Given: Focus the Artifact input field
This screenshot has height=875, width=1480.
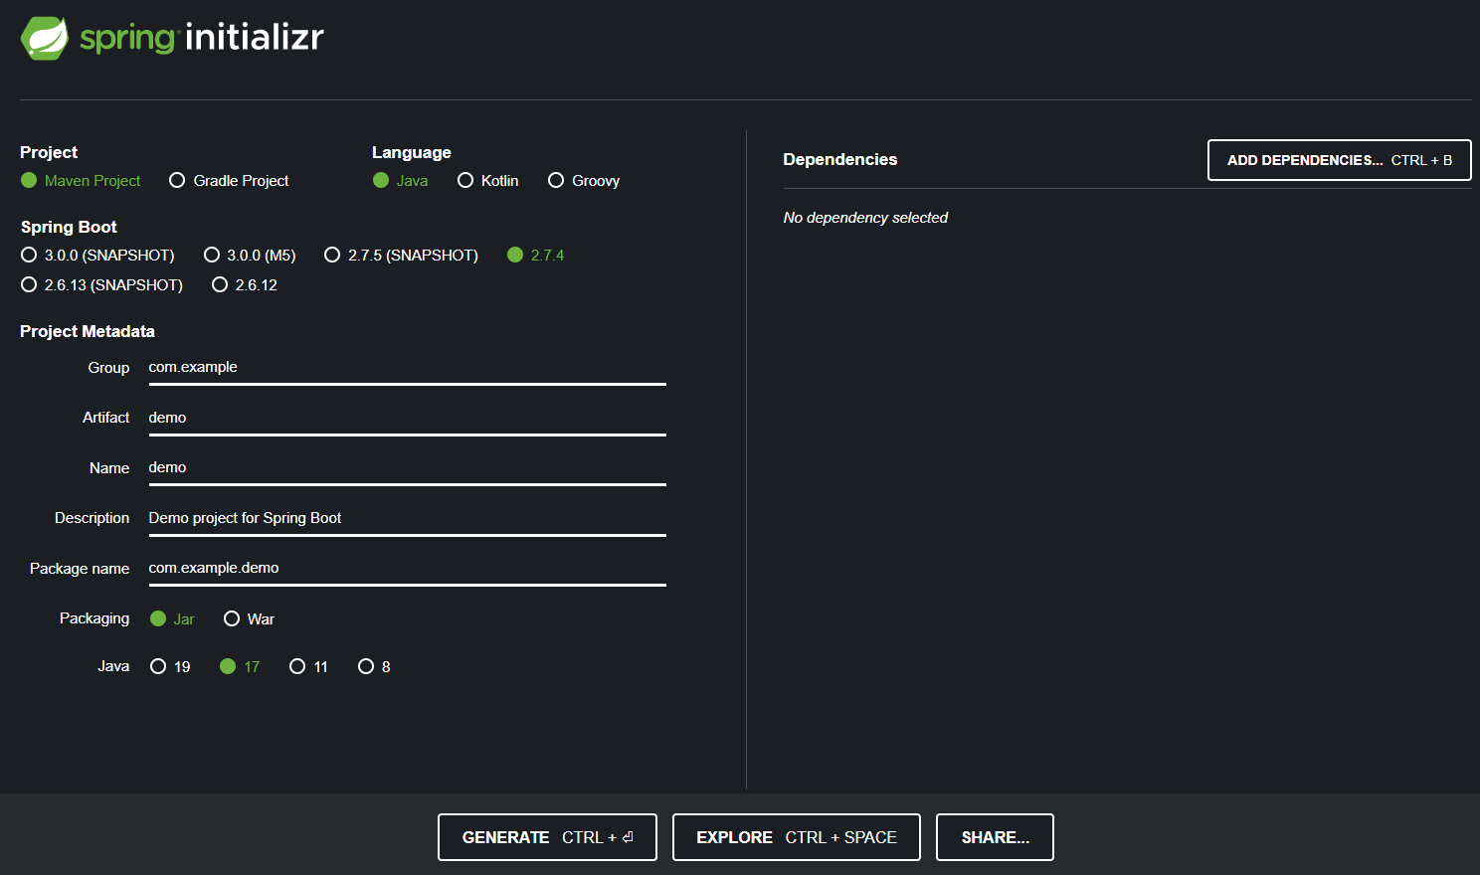Looking at the screenshot, I should click(x=408, y=418).
